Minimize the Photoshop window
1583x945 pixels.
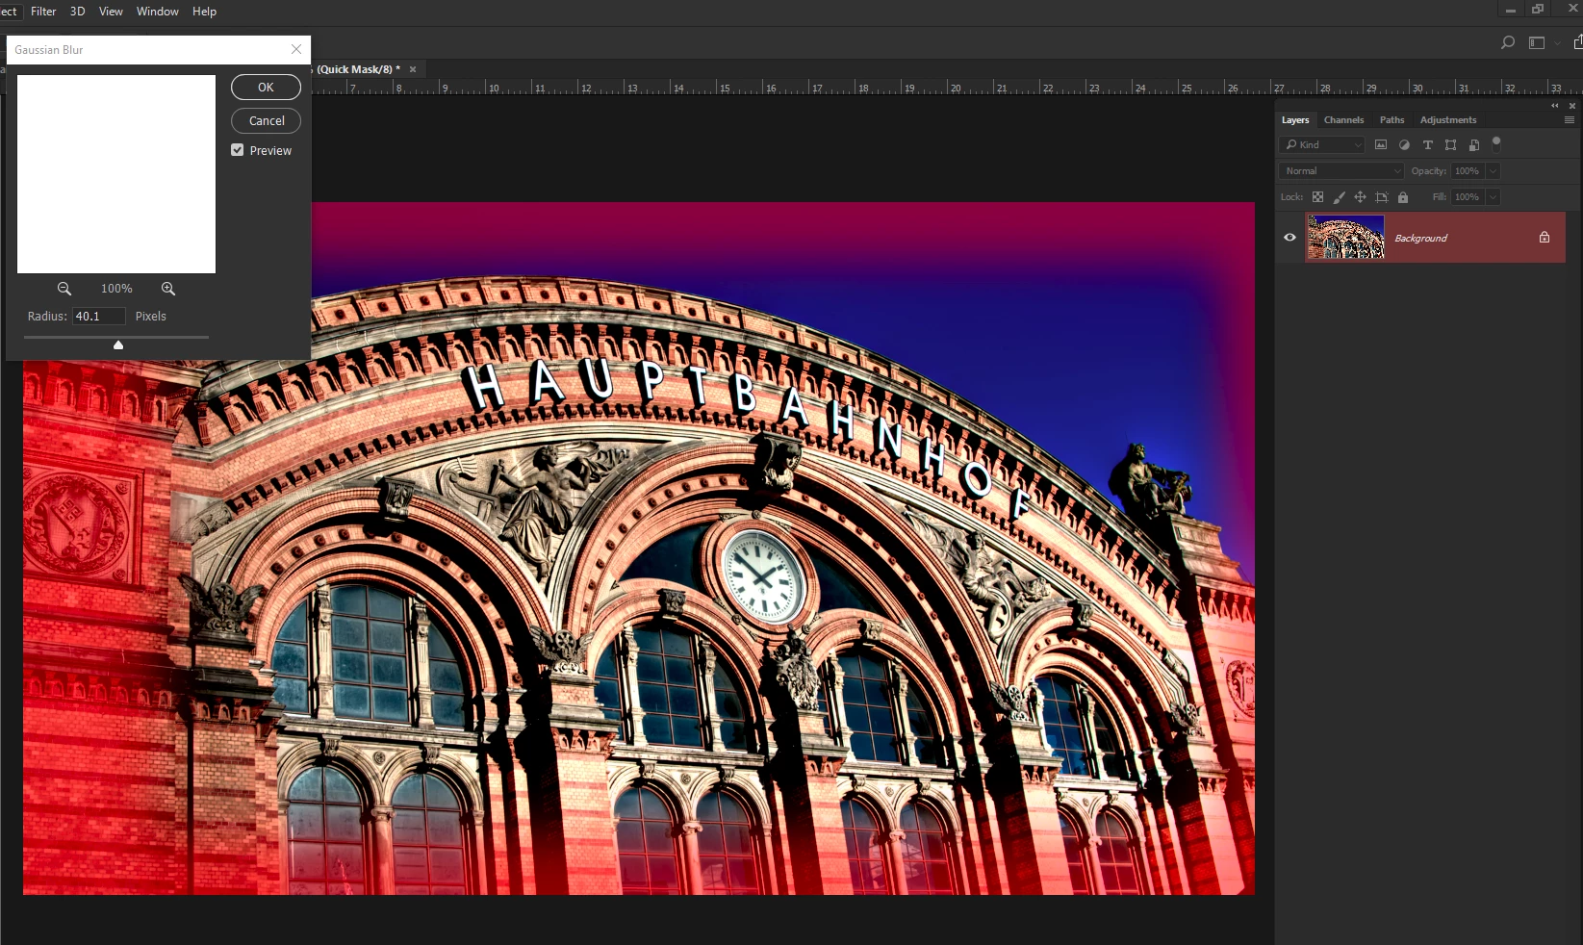[1511, 10]
